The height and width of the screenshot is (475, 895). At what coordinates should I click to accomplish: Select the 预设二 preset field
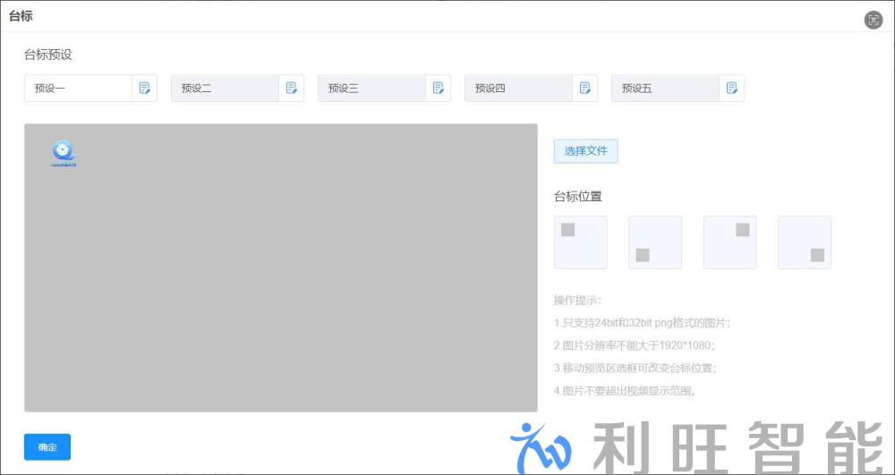pos(225,89)
